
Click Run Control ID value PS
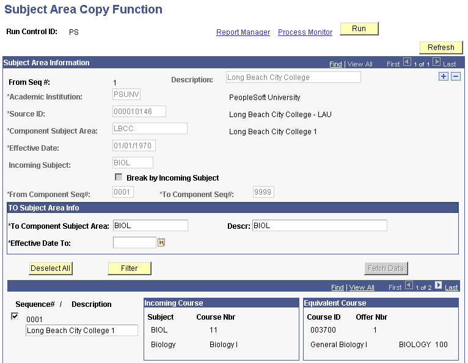click(74, 32)
